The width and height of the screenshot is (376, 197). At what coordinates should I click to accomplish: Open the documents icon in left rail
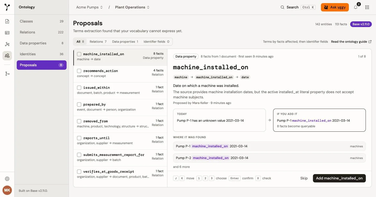[x=7, y=21]
